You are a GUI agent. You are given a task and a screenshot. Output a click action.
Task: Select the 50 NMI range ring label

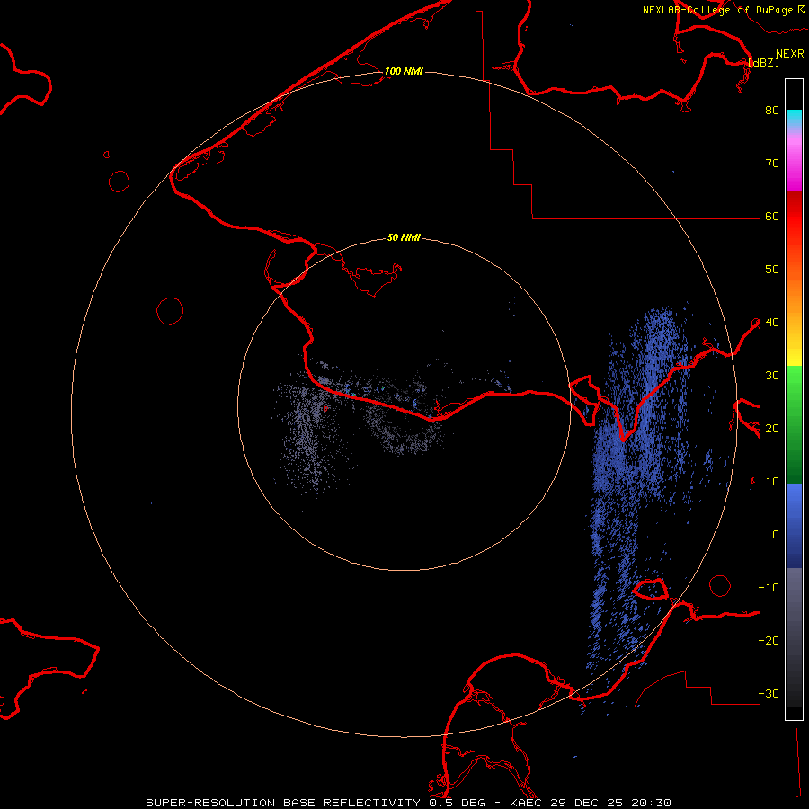pyautogui.click(x=404, y=237)
